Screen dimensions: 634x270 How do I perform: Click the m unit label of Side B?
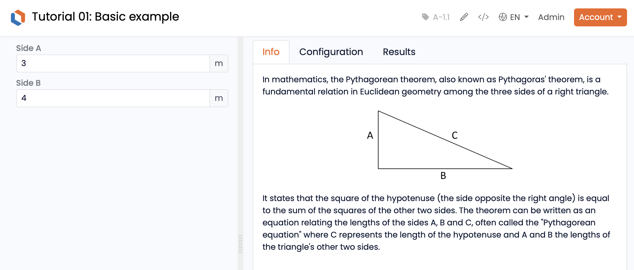[219, 98]
